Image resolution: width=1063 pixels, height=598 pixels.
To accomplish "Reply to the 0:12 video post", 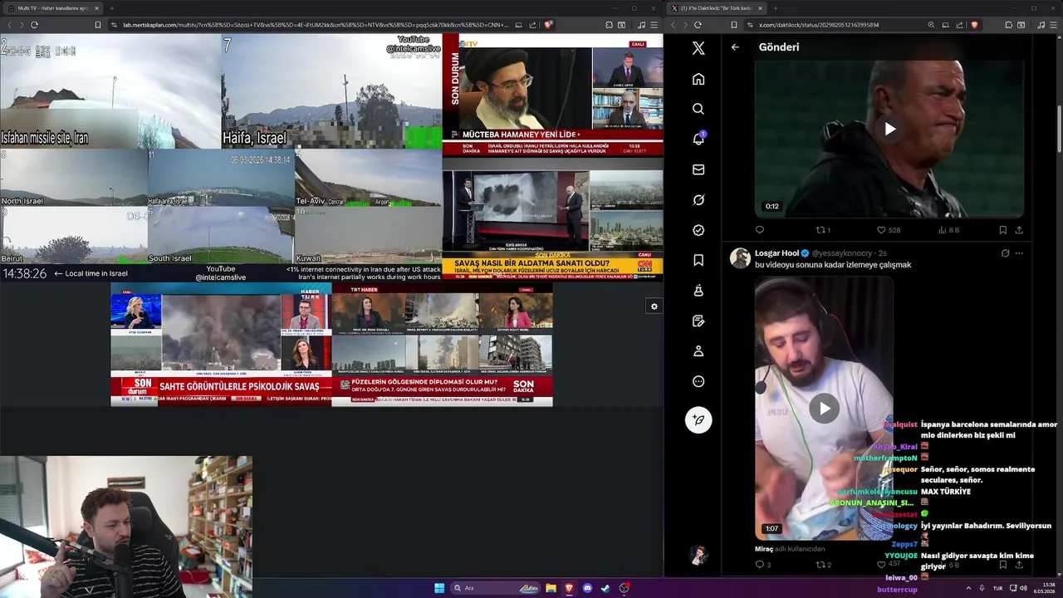I will click(760, 230).
